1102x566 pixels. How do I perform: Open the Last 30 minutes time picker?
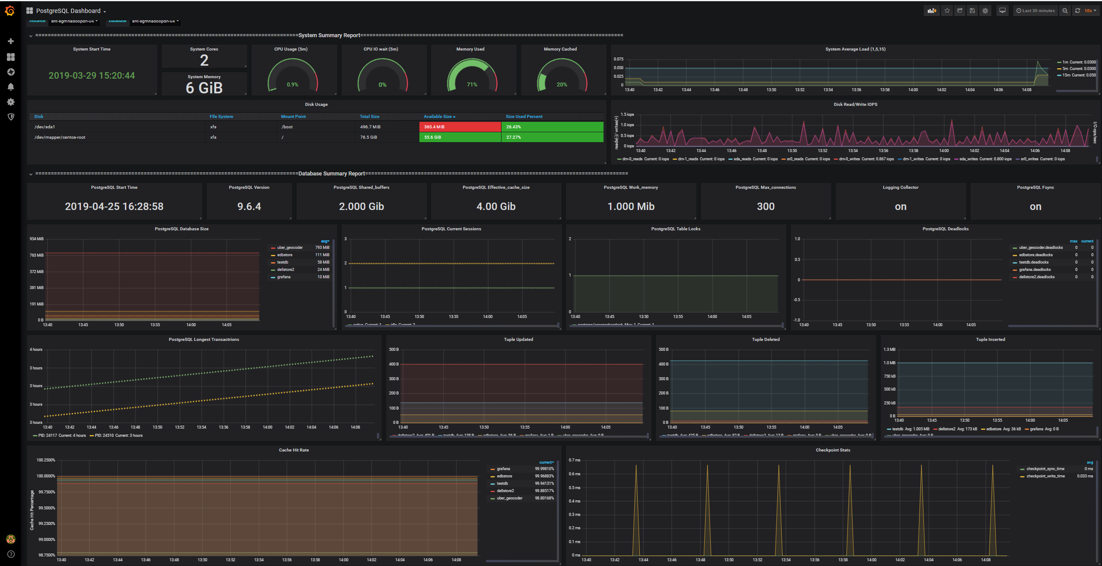[1035, 11]
